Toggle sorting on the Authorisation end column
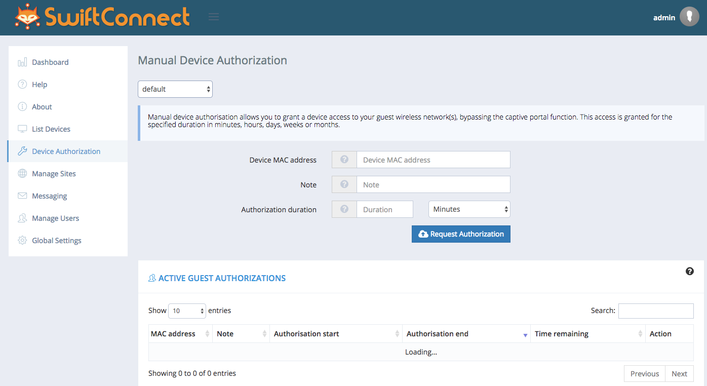 click(437, 333)
